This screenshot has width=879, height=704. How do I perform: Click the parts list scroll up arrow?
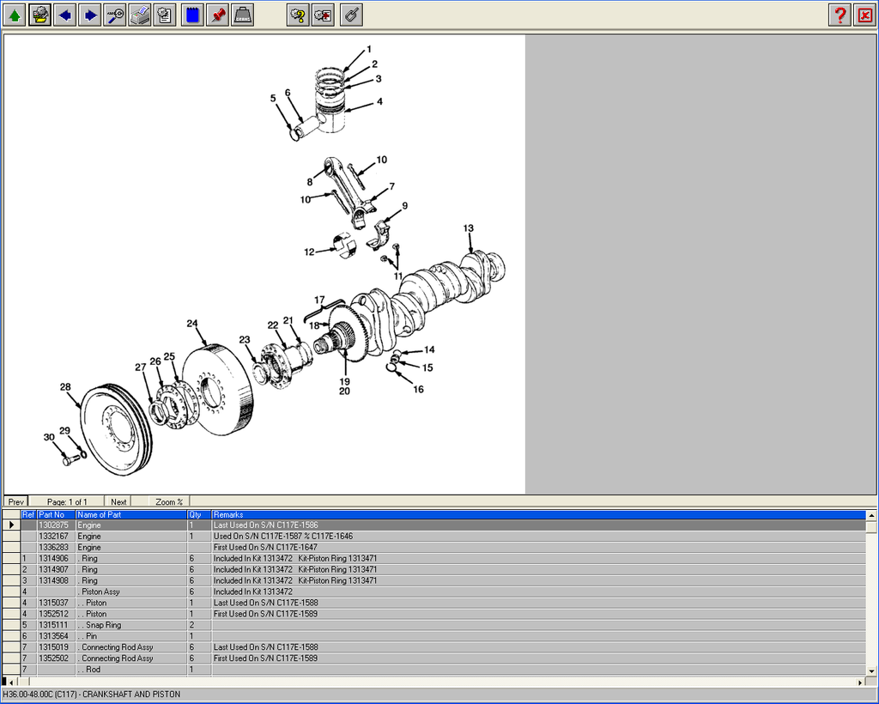click(x=871, y=516)
